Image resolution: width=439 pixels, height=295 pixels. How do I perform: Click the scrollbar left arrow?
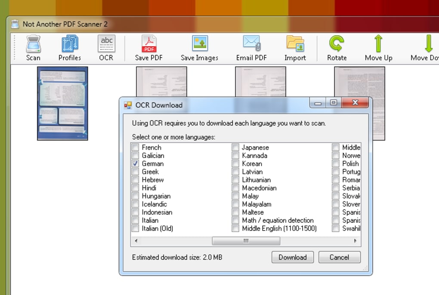click(136, 241)
